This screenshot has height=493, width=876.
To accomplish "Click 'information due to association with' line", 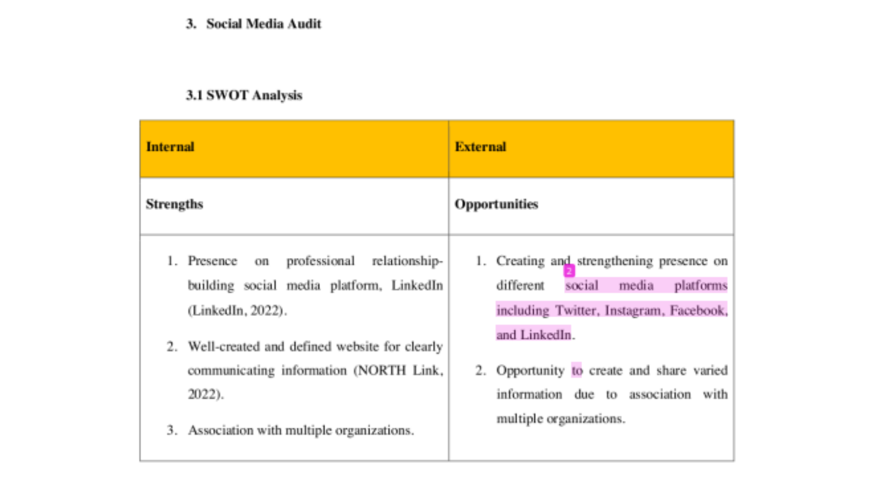I will 612,394.
